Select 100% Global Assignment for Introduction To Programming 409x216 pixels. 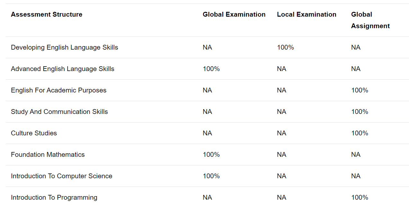pos(360,197)
